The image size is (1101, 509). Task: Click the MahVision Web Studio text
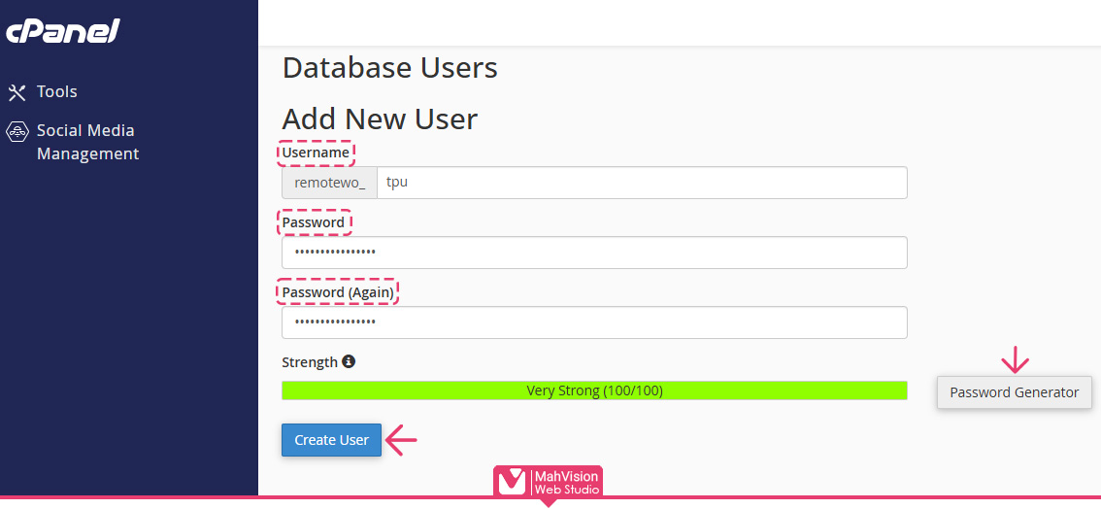tap(567, 483)
